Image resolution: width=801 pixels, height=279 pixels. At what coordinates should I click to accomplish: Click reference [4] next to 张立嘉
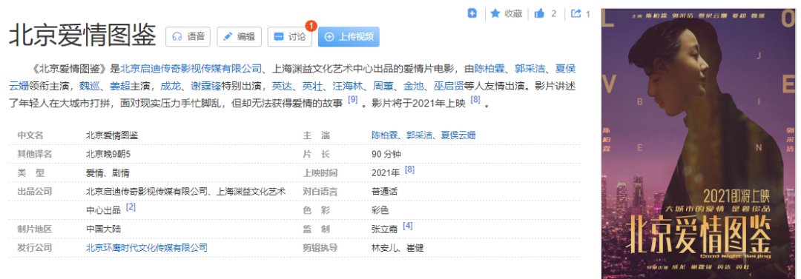coord(408,226)
